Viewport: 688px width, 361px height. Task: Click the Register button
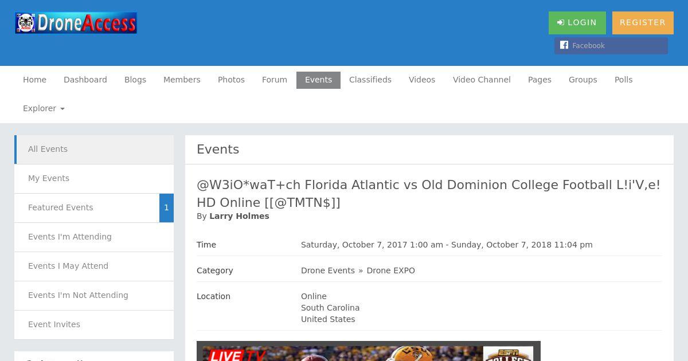coord(643,23)
